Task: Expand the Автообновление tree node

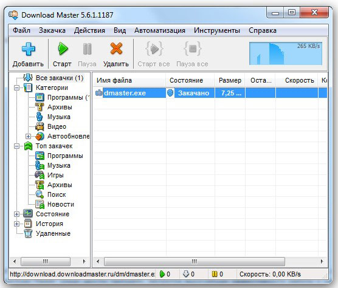Action: pos(28,136)
